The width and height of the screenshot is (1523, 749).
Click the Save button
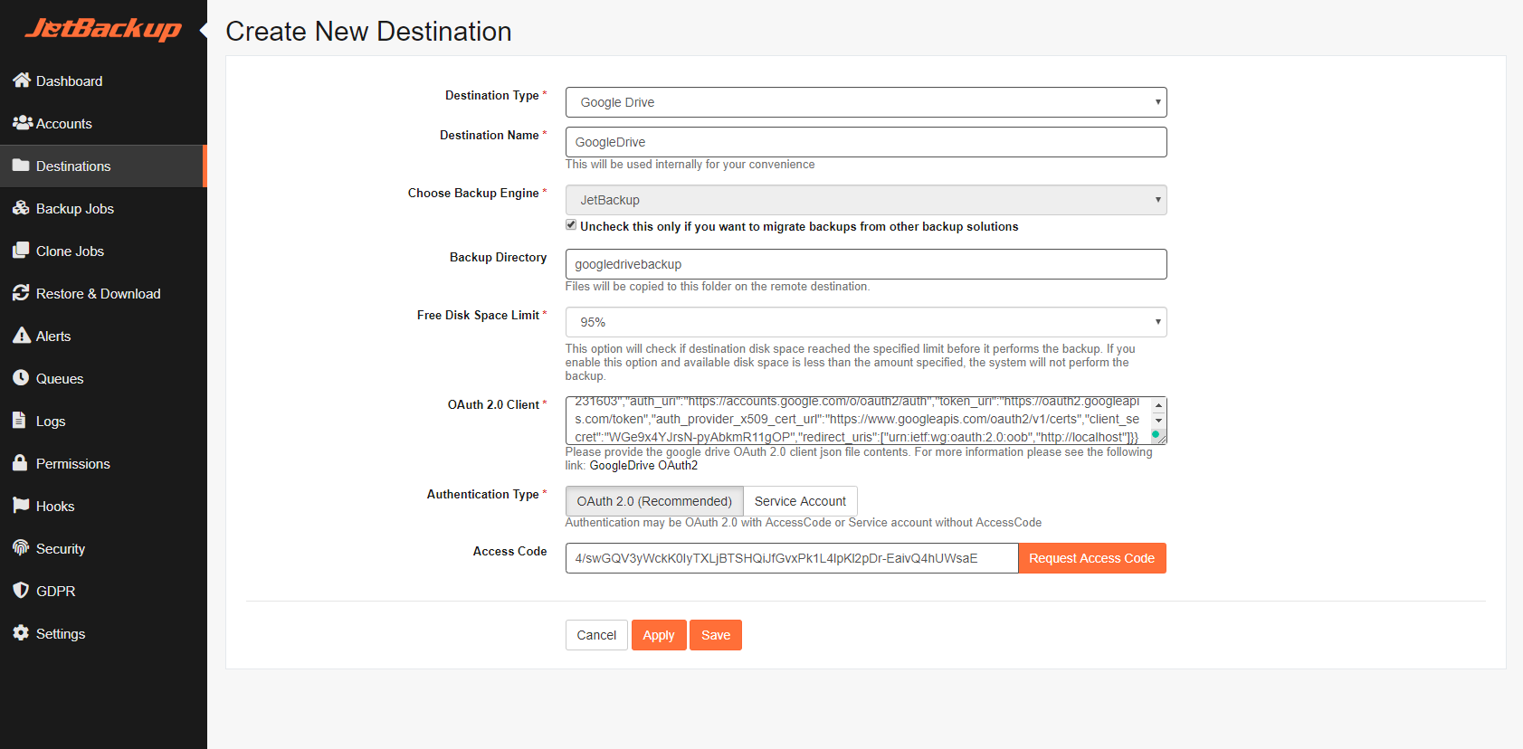pyautogui.click(x=716, y=635)
